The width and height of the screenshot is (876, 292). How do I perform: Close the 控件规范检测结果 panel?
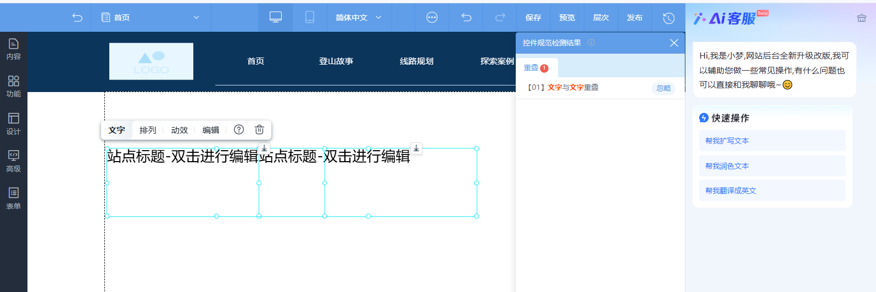(x=674, y=43)
